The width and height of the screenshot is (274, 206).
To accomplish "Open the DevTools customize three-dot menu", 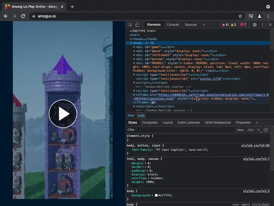I will pyautogui.click(x=262, y=25).
